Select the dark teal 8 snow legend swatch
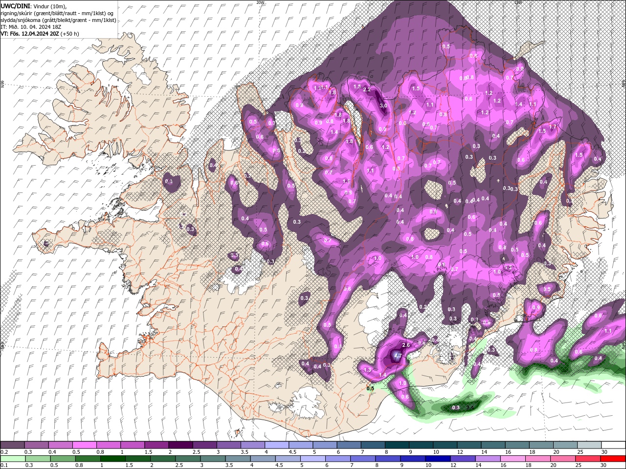Screen dimensions: 626x469 pyautogui.click(x=397, y=445)
